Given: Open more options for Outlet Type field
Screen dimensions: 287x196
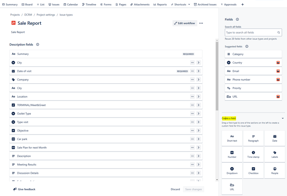Looking at the screenshot, I should pyautogui.click(x=192, y=114).
